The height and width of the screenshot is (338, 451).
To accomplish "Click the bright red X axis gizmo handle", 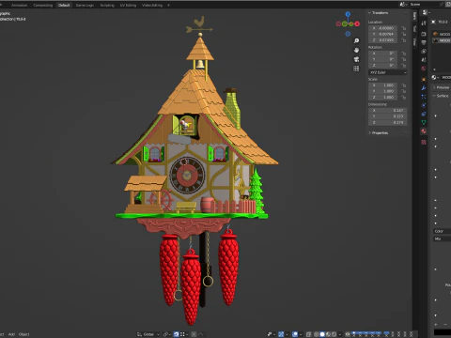I will tap(357, 23).
